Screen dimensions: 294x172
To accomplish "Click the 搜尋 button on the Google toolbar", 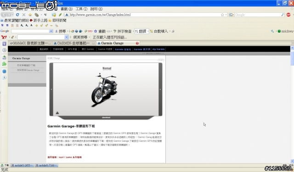I will pos(60,31).
